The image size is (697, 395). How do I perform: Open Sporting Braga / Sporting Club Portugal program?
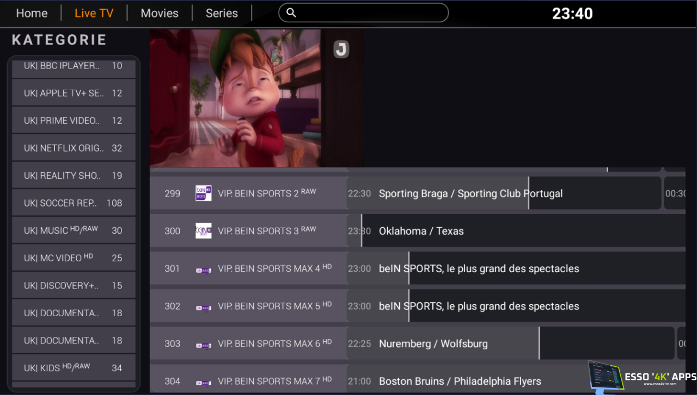point(504,193)
